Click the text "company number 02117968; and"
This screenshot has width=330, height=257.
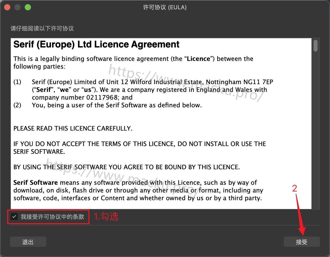[x=82, y=98]
